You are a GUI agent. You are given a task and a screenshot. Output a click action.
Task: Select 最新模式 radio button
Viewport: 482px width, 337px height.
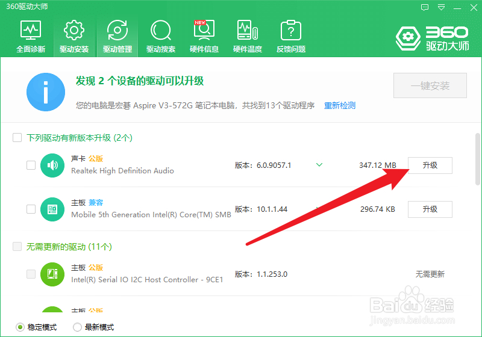click(77, 327)
